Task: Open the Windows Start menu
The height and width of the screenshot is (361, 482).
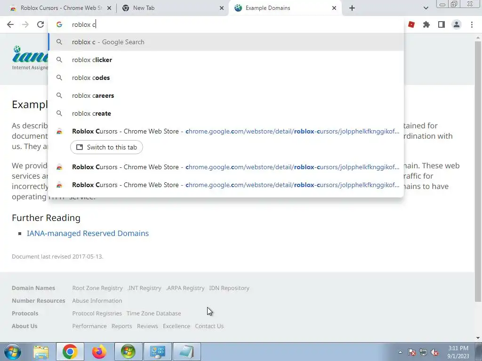Action: 13,352
